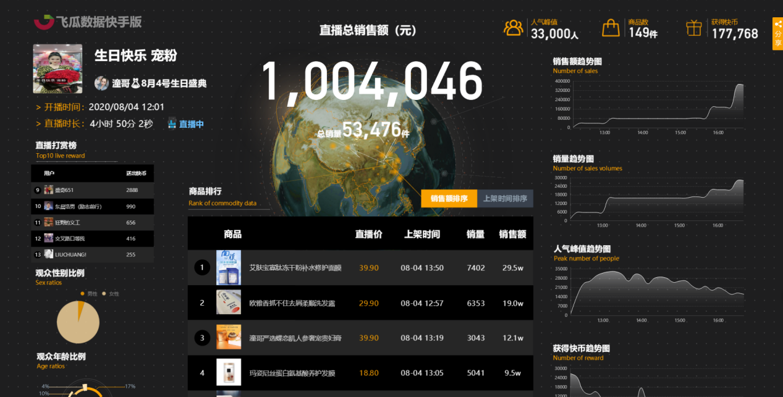Image resolution: width=783 pixels, height=397 pixels.
Task: Click the gender ratio pie chart
Action: pos(78,322)
